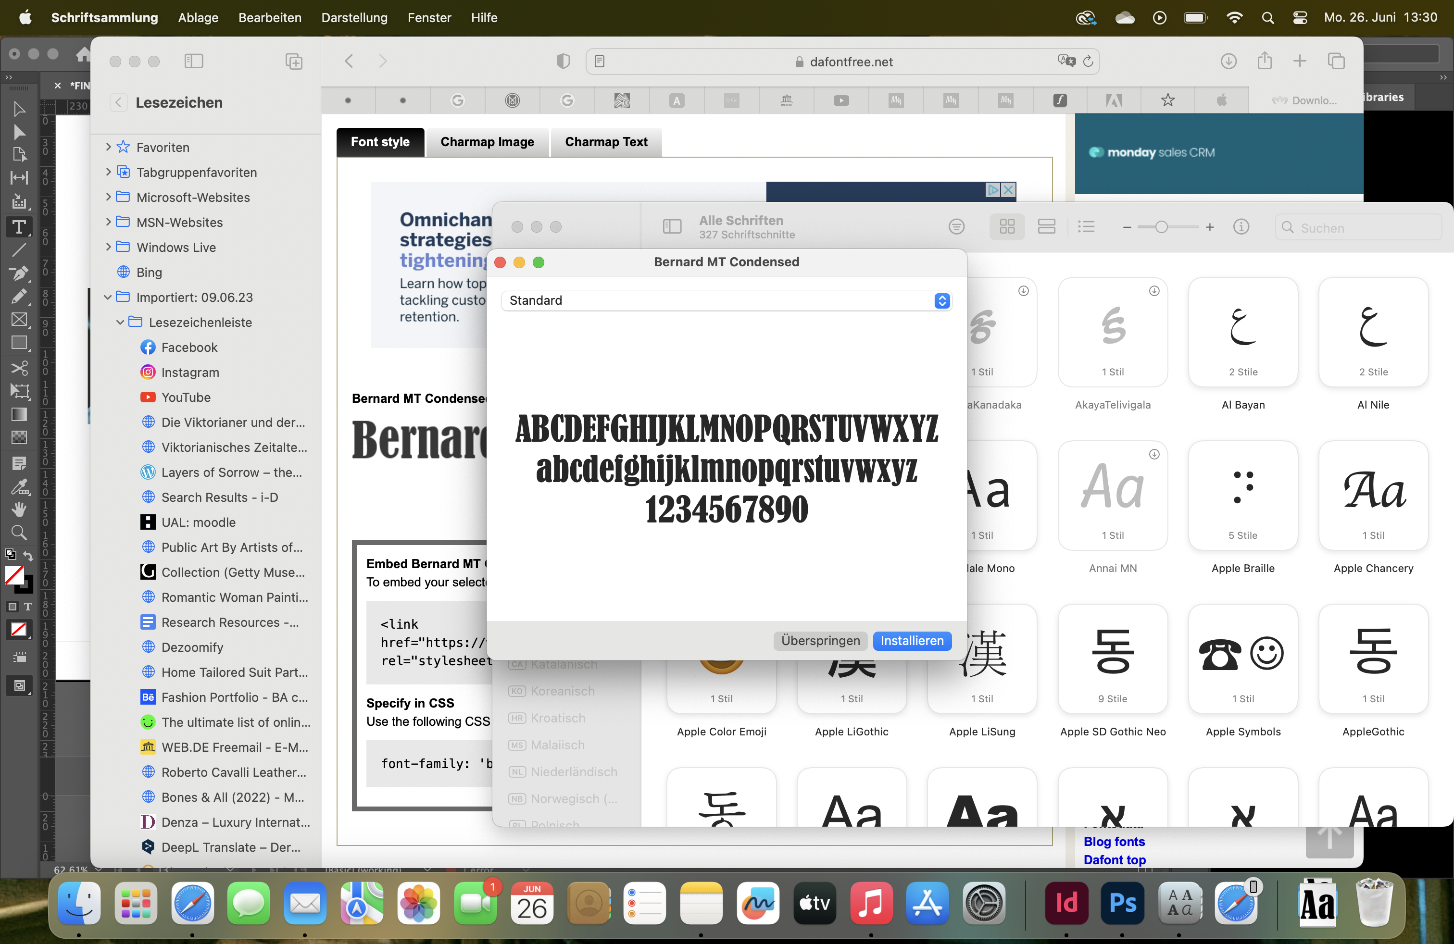Screen dimensions: 1454x944
Task: Collapse the Lesezeichenleiste folder
Action: (x=120, y=322)
